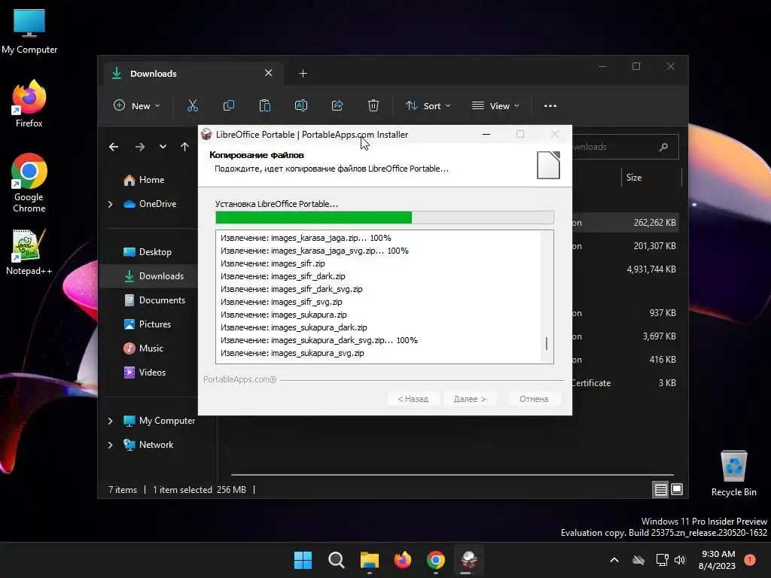This screenshot has height=578, width=771.
Task: Go up one folder with the up arrow
Action: pyautogui.click(x=185, y=147)
